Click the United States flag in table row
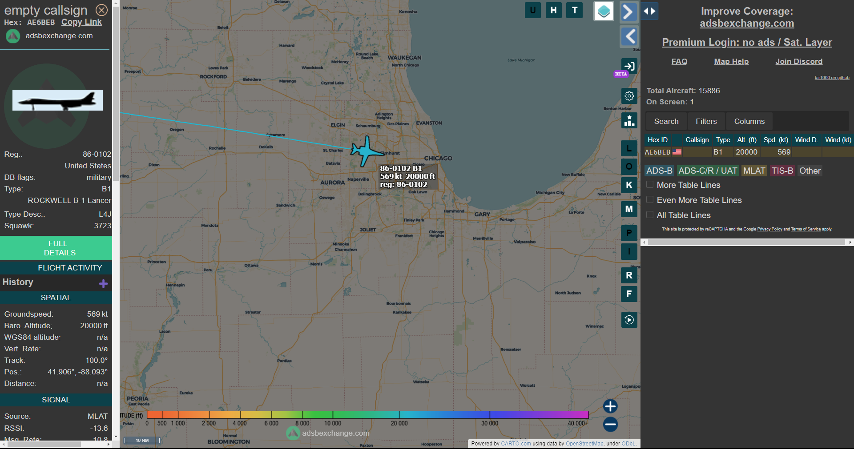 tap(677, 152)
